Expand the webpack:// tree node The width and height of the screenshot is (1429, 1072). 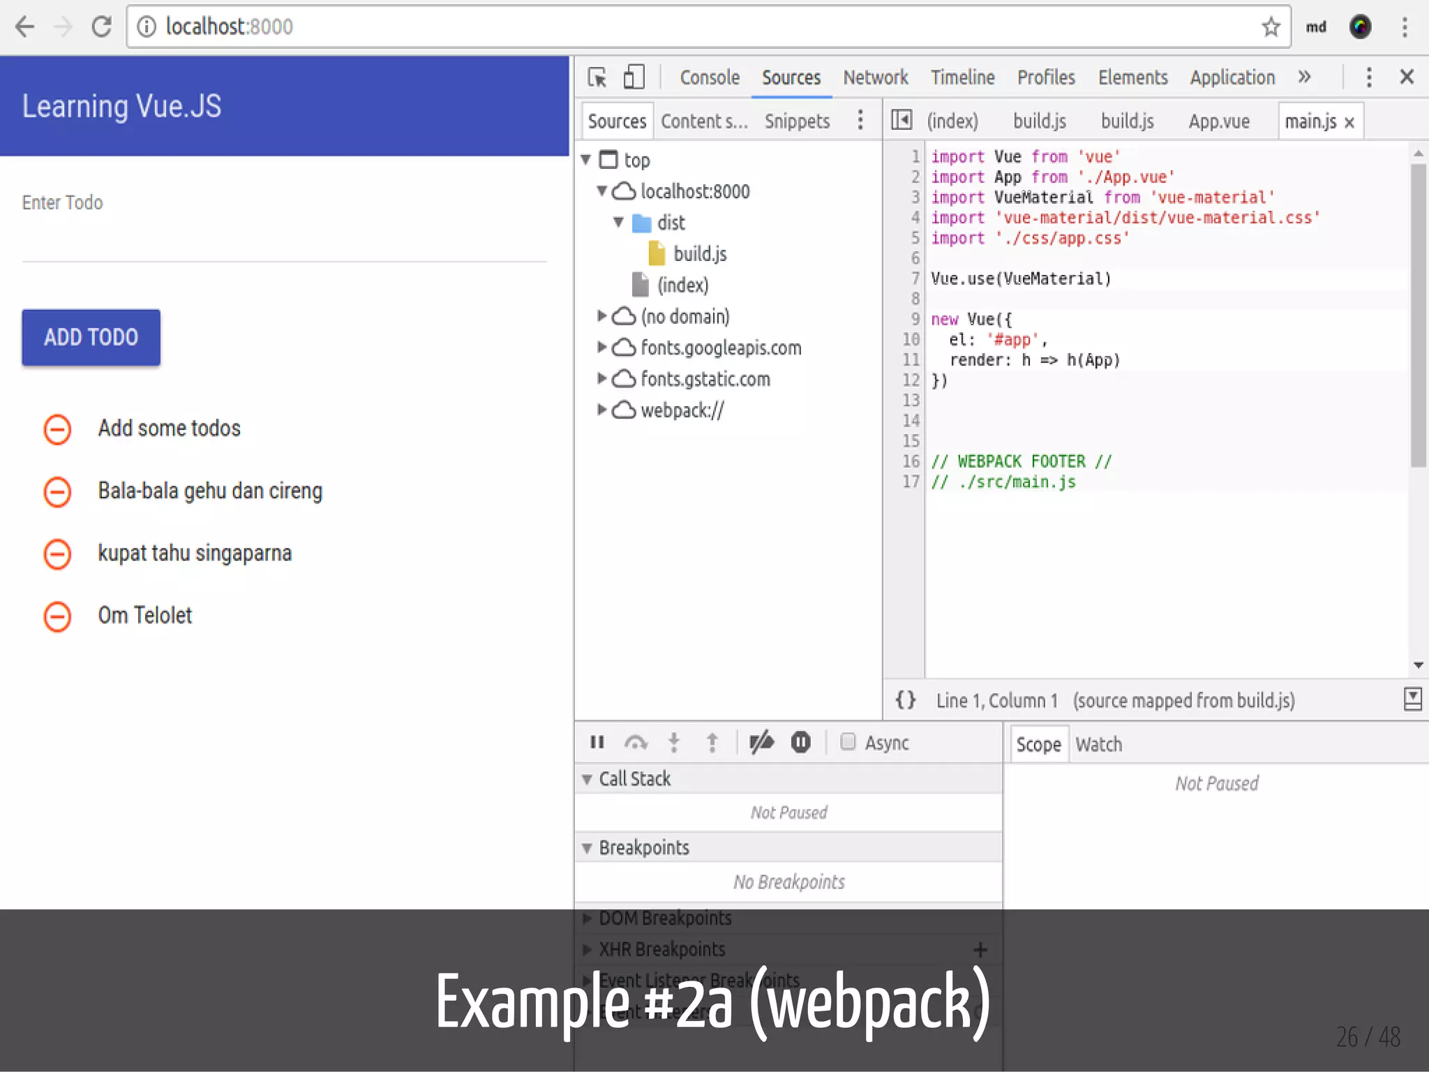(x=601, y=410)
